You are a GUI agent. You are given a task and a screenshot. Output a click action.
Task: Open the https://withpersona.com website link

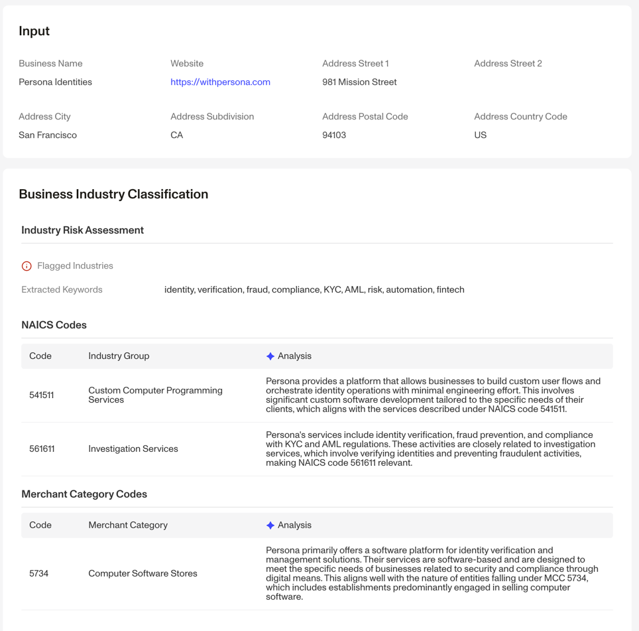coord(220,82)
